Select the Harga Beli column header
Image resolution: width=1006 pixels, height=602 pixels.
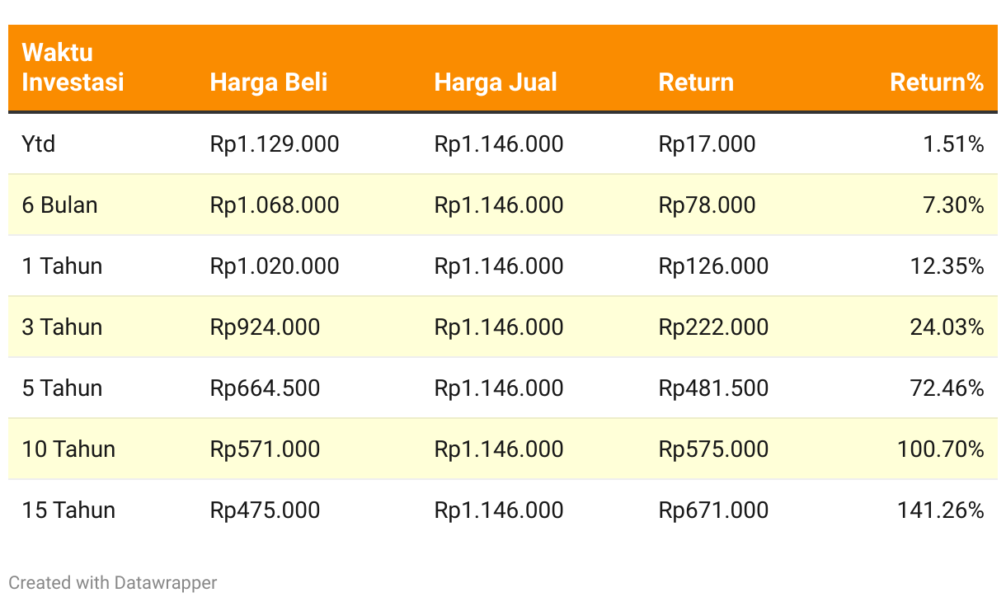(269, 82)
